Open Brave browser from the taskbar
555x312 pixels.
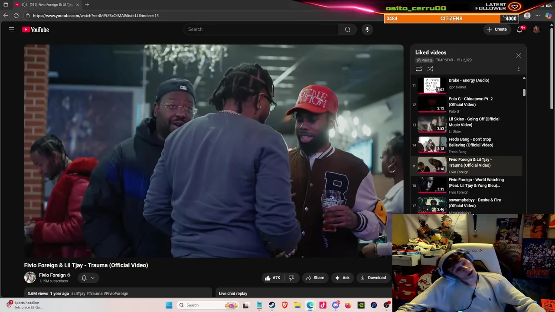point(284,305)
